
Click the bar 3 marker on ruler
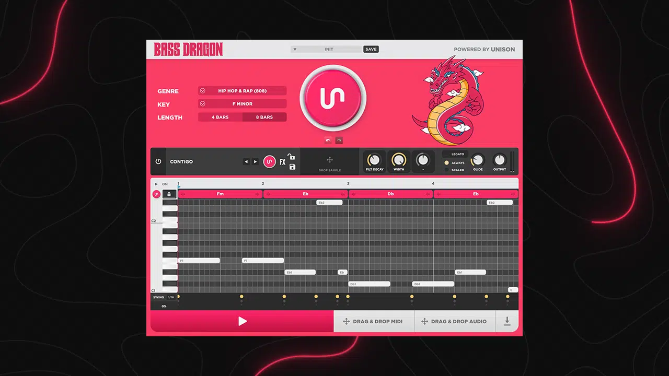coord(348,184)
